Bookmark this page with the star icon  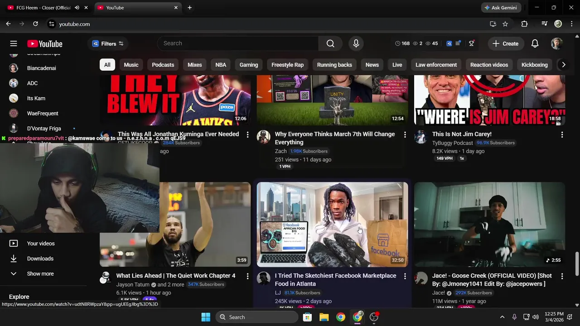point(505,24)
